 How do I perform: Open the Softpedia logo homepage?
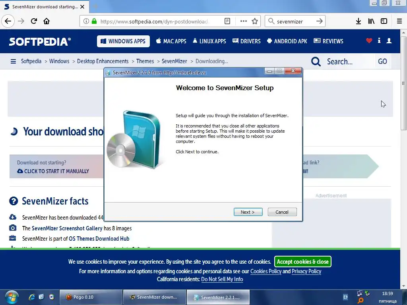(x=40, y=41)
